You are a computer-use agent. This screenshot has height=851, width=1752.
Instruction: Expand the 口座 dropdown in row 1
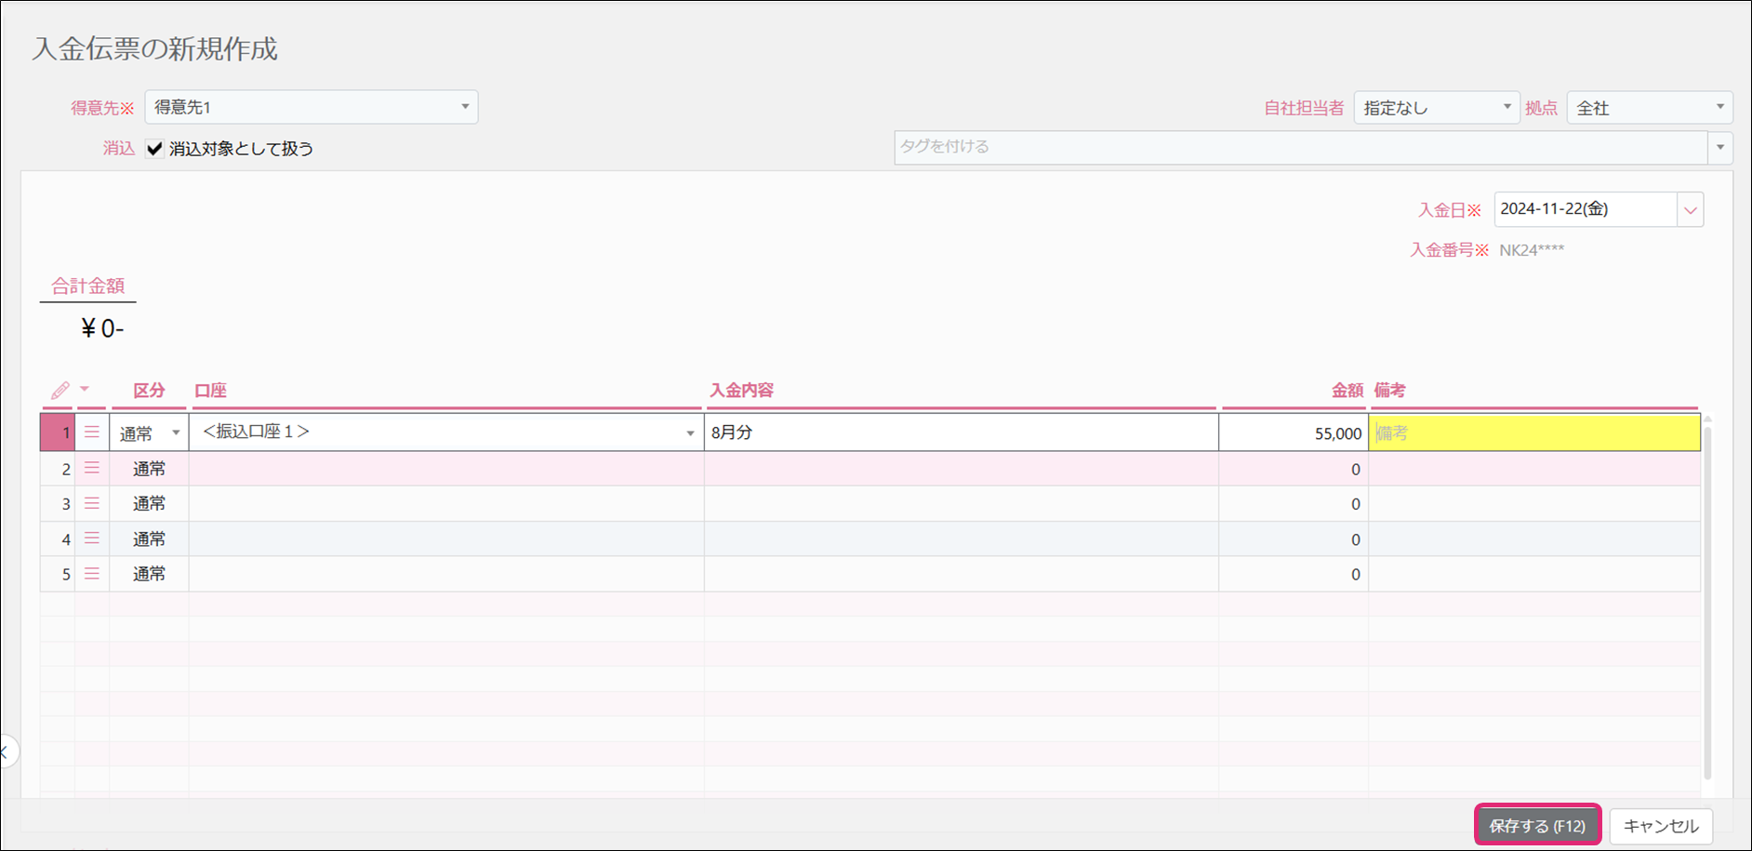[x=689, y=433]
